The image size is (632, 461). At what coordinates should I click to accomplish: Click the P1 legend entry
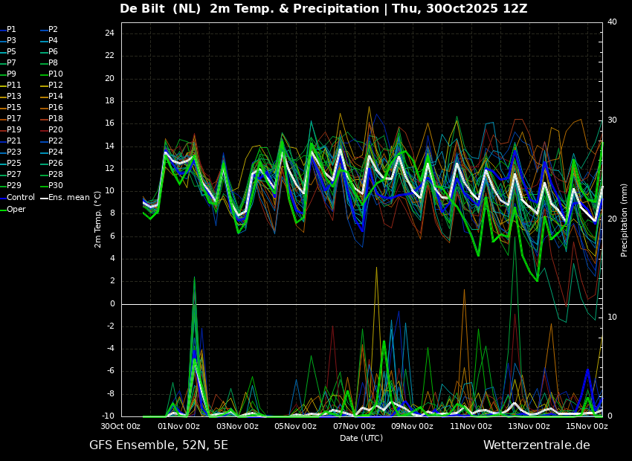[8, 30]
